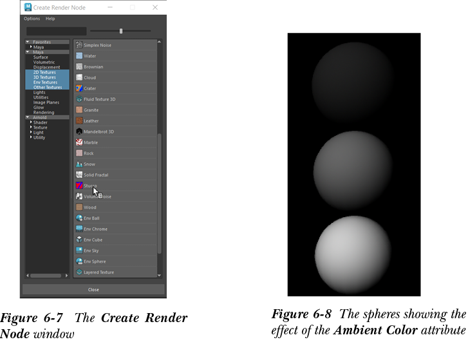Screen dimensions: 468x344
Task: Open the Options menu
Action: [32, 19]
